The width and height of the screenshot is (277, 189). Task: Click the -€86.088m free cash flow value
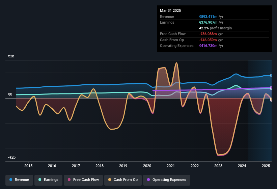pos(208,34)
